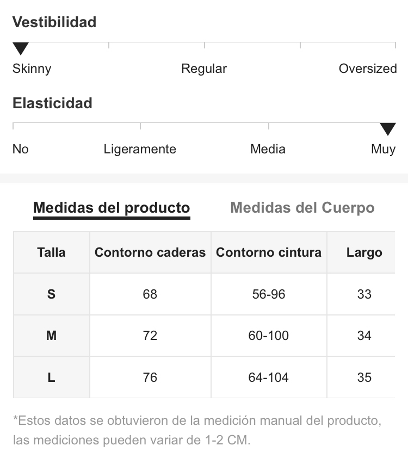This screenshot has width=408, height=458.
Task: Click the Contorno cintura column header
Action: click(269, 252)
